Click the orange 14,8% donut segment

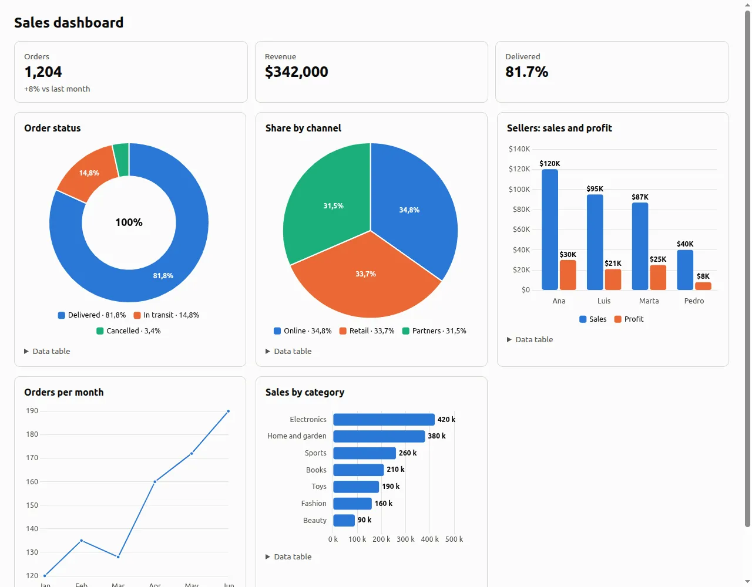coord(89,173)
